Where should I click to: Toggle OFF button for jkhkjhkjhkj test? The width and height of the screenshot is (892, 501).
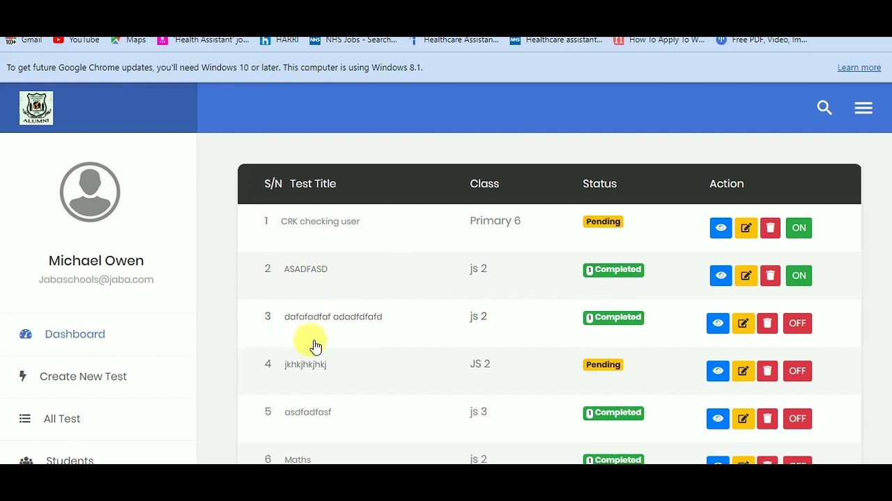pyautogui.click(x=797, y=371)
